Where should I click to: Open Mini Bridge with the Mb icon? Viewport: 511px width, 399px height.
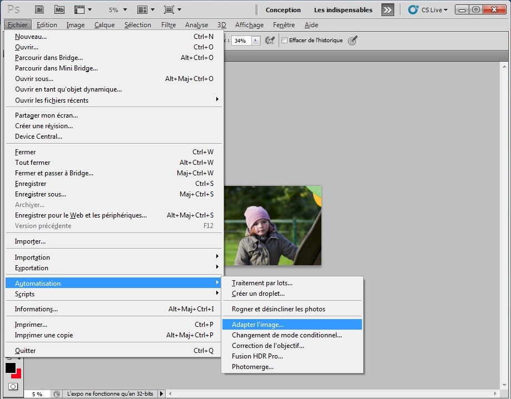tap(59, 10)
